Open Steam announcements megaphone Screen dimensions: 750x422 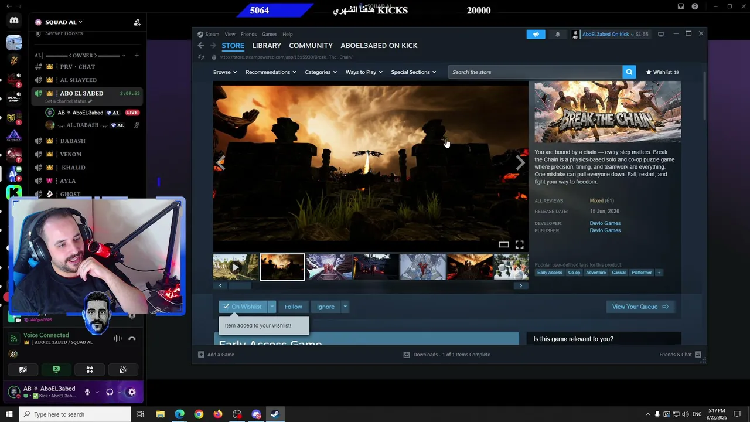point(536,34)
